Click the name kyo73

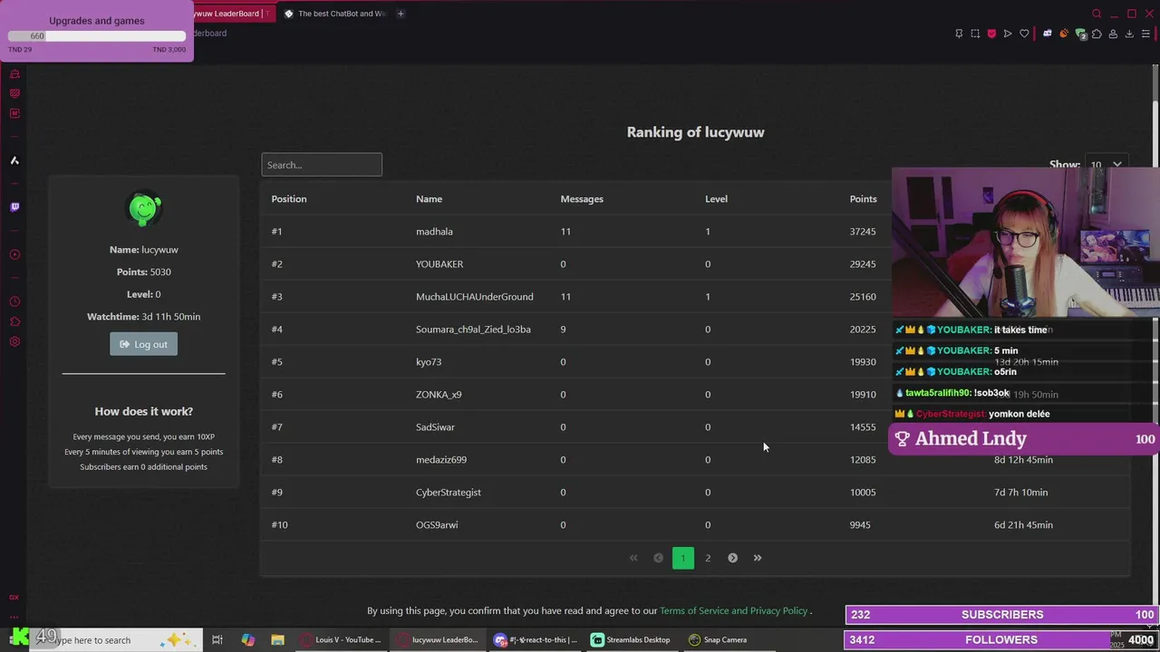pos(429,362)
